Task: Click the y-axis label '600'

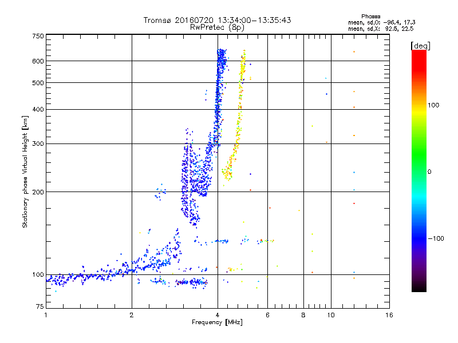Action: pyautogui.click(x=38, y=61)
